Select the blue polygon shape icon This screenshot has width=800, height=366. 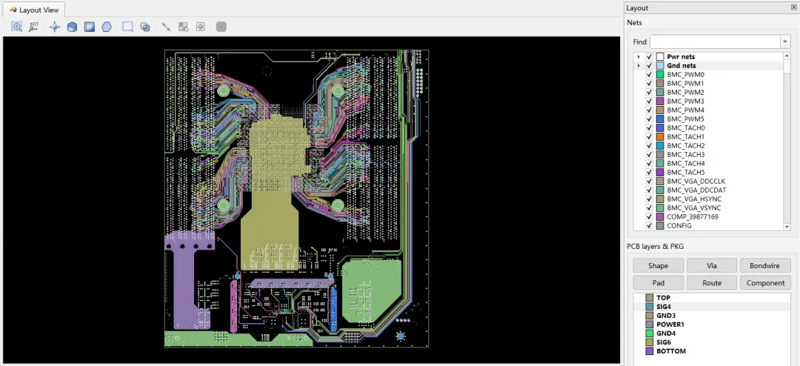(x=107, y=27)
